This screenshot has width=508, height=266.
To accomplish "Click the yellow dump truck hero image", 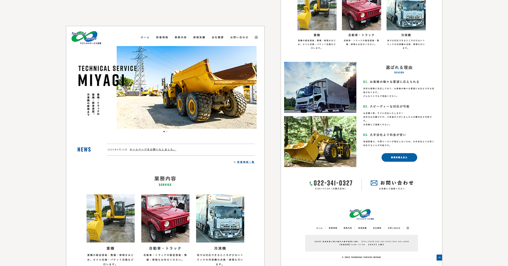I will pyautogui.click(x=187, y=87).
